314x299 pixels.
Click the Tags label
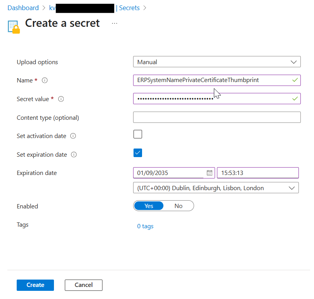23,225
